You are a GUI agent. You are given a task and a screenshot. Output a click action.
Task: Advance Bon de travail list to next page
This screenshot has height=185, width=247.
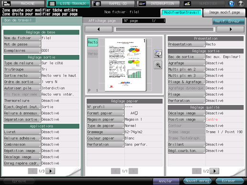(50, 171)
